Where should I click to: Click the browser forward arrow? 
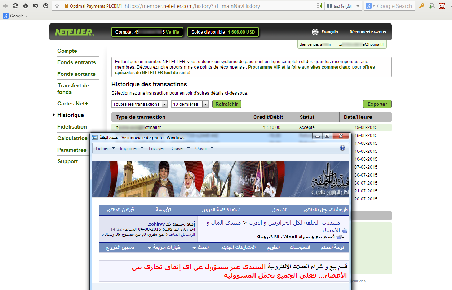pyautogui.click(x=5, y=6)
